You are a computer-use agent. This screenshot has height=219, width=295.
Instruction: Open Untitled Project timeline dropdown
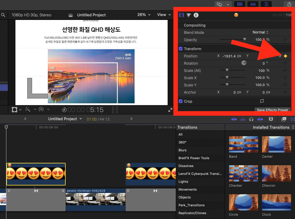[x=65, y=119]
